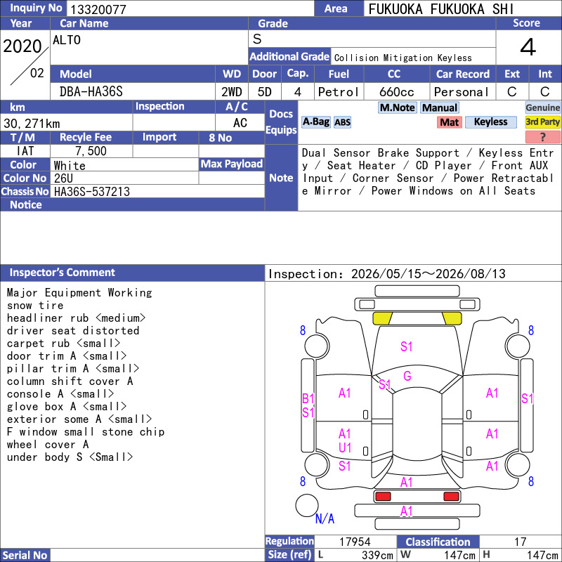This screenshot has width=562, height=562.
Task: Click the Petrol fuel value
Action: coord(339,92)
